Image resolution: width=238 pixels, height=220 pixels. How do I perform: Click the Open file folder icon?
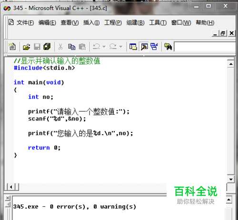27,47
